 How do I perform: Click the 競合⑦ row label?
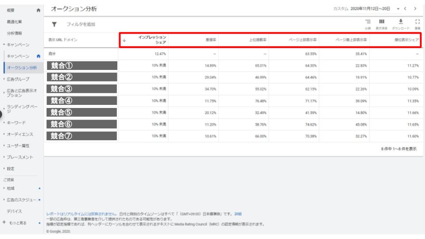82,136
